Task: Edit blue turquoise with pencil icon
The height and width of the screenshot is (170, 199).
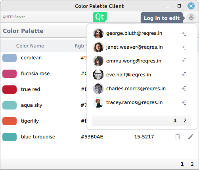Action: tap(191, 137)
